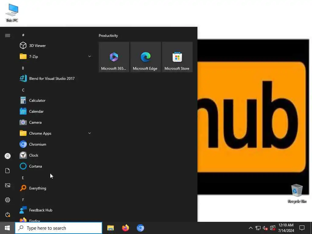Open the 7-Zip folder entry
Screen dimensions: 312x234
tap(55, 56)
